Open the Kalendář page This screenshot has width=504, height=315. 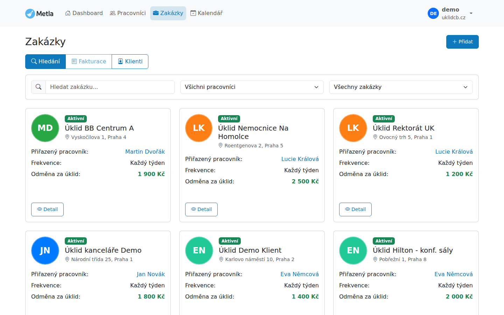click(x=206, y=13)
